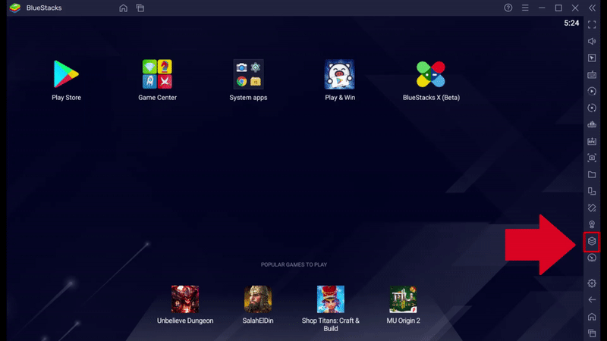Click the home icon in sidebar
The height and width of the screenshot is (341, 607).
[592, 317]
